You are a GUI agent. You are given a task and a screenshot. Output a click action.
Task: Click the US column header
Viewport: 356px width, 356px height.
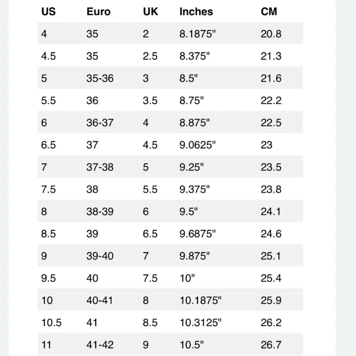(x=48, y=11)
